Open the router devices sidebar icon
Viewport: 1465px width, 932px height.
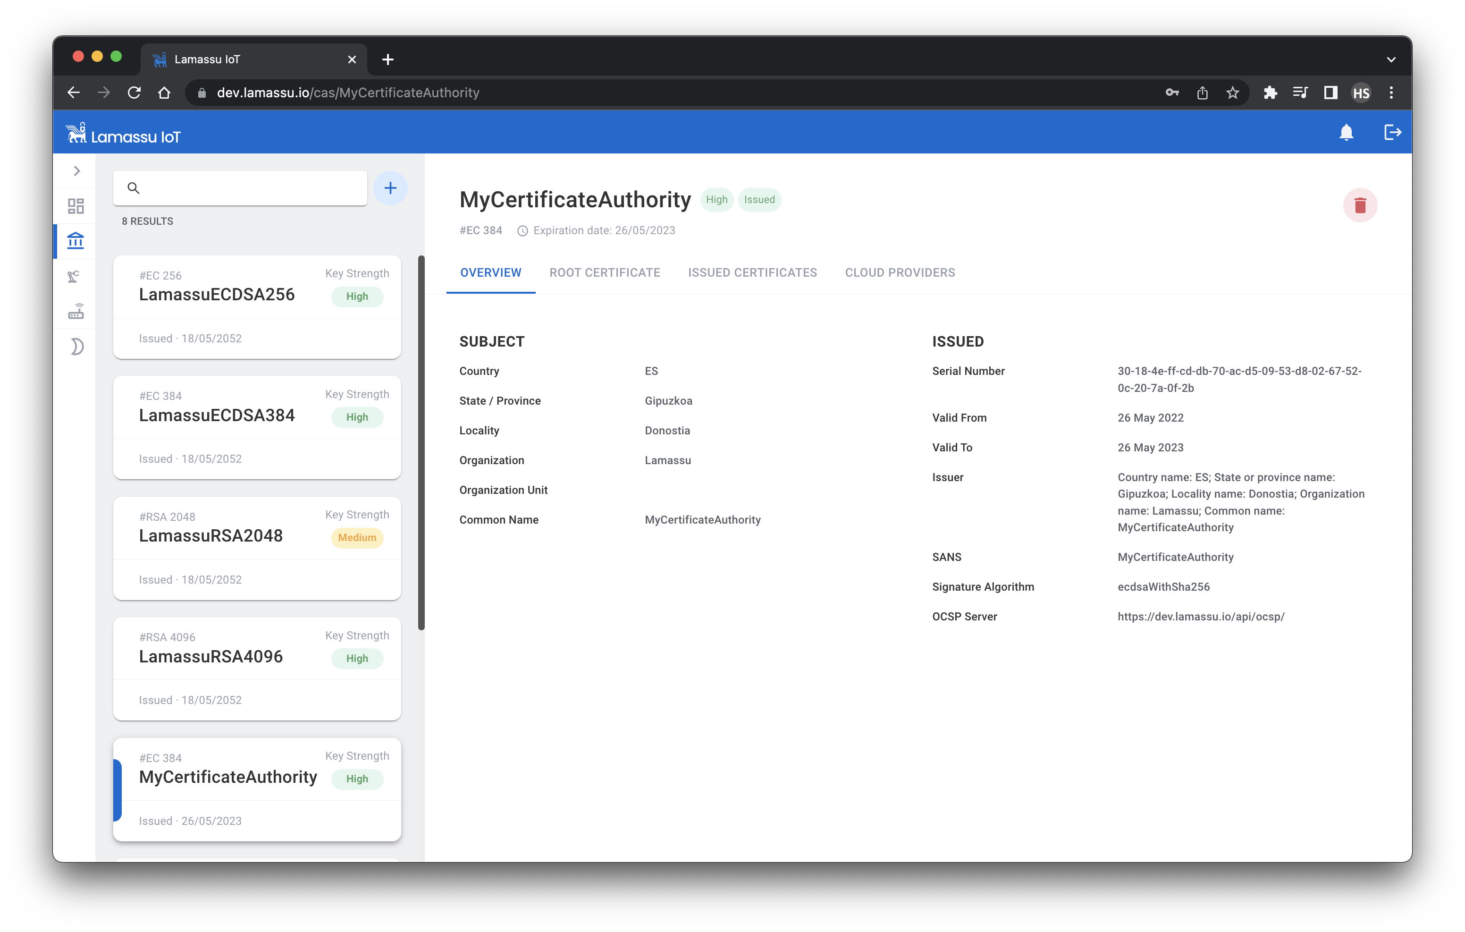coord(76,311)
